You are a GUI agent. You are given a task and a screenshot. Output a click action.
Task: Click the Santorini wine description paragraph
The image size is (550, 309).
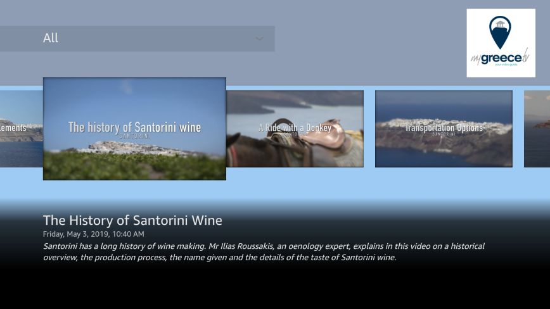(263, 251)
